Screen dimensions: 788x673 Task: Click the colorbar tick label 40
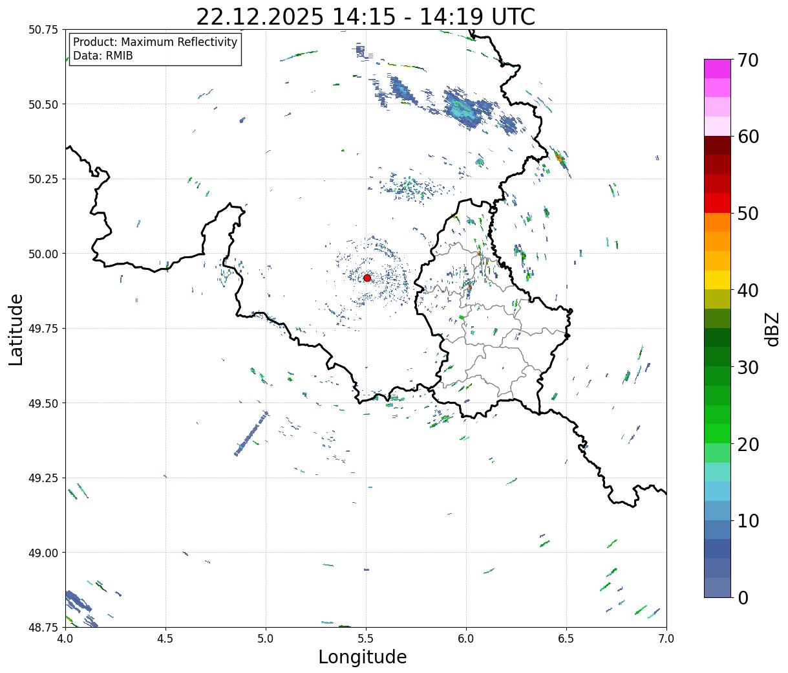point(748,291)
